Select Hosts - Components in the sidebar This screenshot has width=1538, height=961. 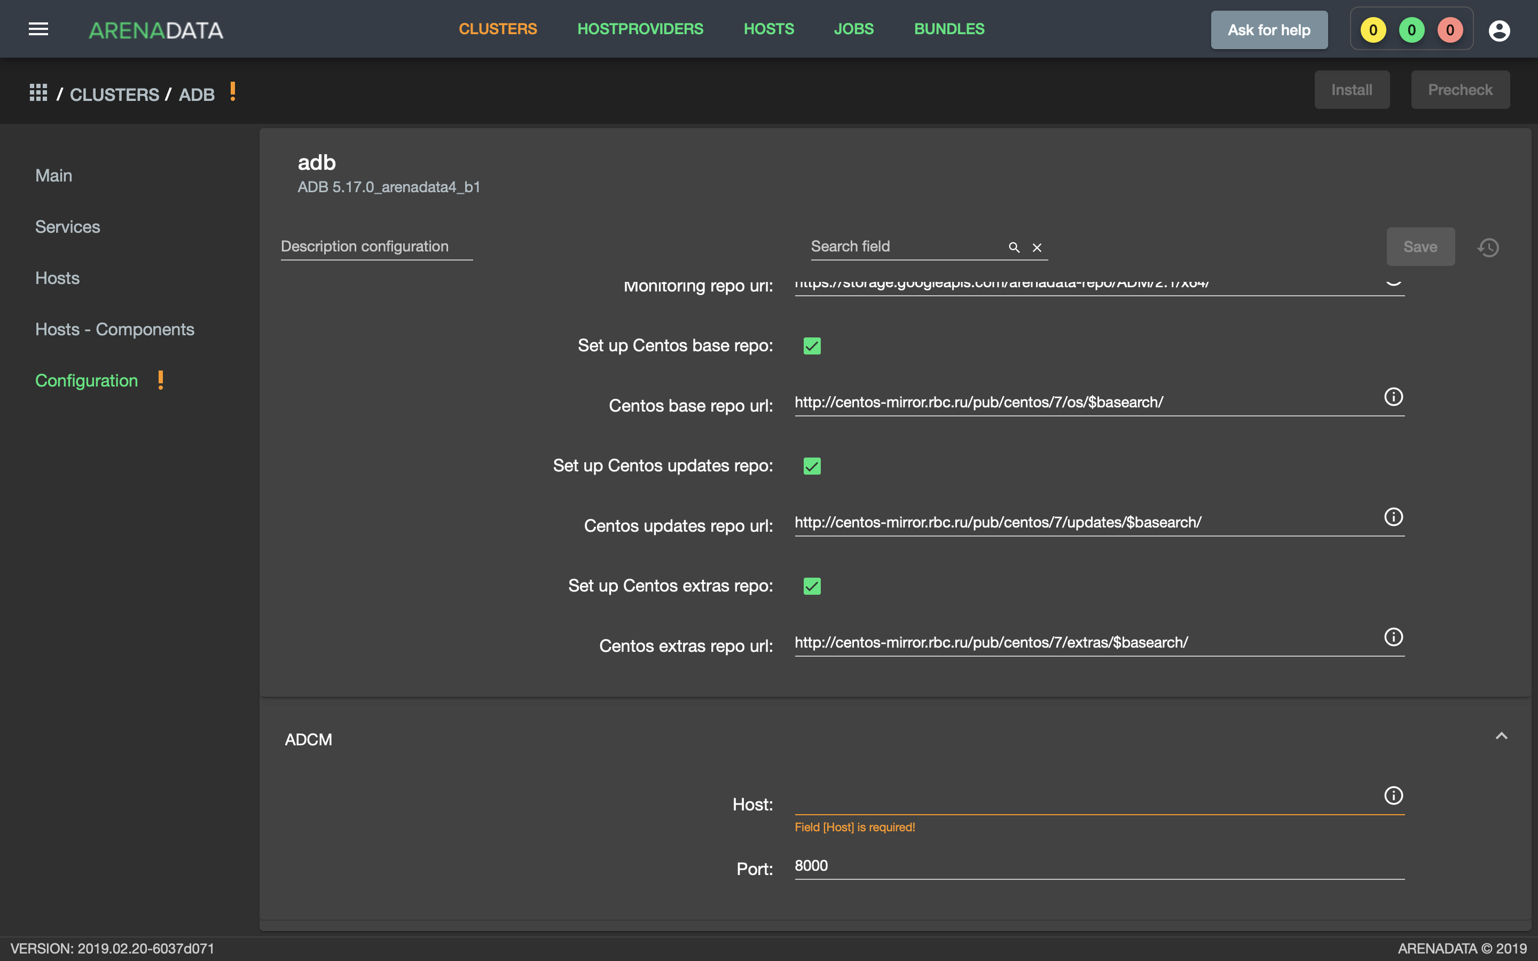click(114, 329)
